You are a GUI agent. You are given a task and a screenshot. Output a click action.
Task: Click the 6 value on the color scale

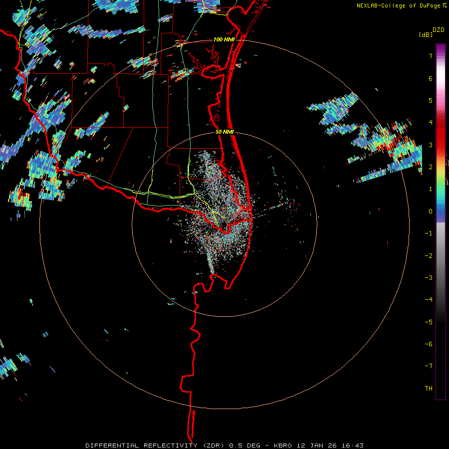pos(431,78)
